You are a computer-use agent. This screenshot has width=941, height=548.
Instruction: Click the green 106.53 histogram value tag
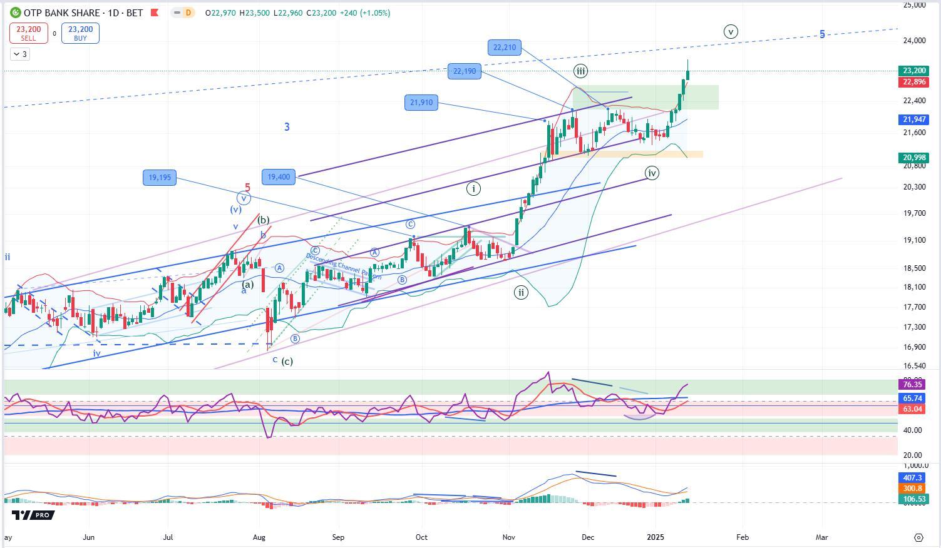pyautogui.click(x=913, y=499)
